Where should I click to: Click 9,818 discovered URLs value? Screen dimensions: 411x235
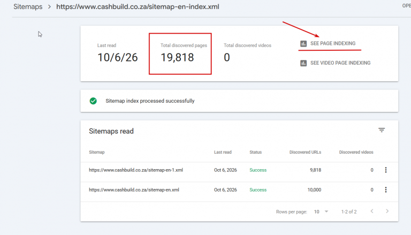pos(315,170)
